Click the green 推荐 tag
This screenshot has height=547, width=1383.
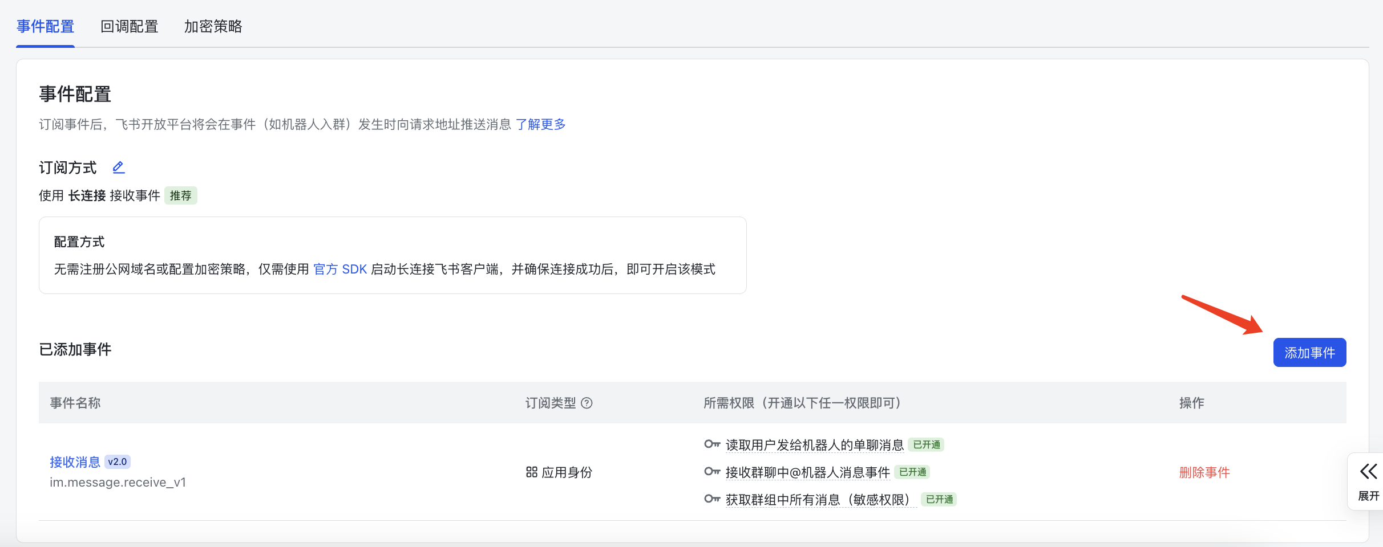coord(181,196)
